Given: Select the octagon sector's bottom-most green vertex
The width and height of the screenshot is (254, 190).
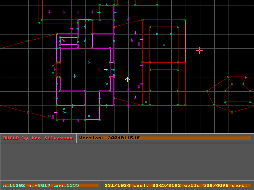Looking at the screenshot, I should [232, 113].
